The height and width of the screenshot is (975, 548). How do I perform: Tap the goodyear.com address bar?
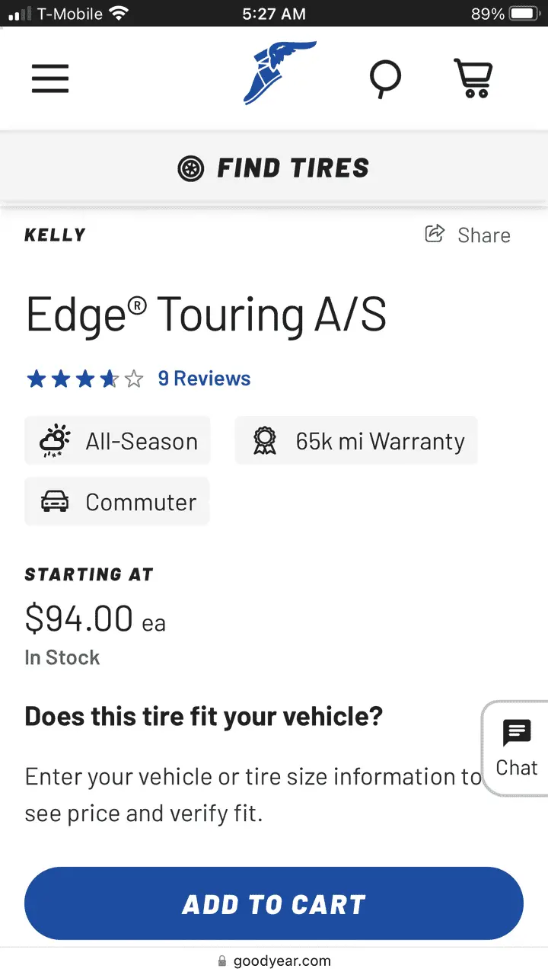274,961
